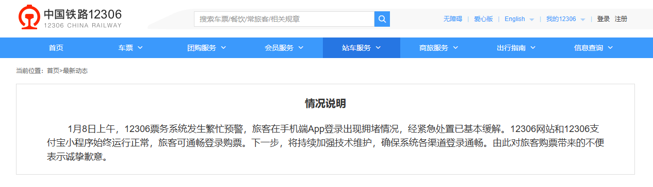
Task: Open the 无障碍 accessibility link
Action: coord(452,19)
